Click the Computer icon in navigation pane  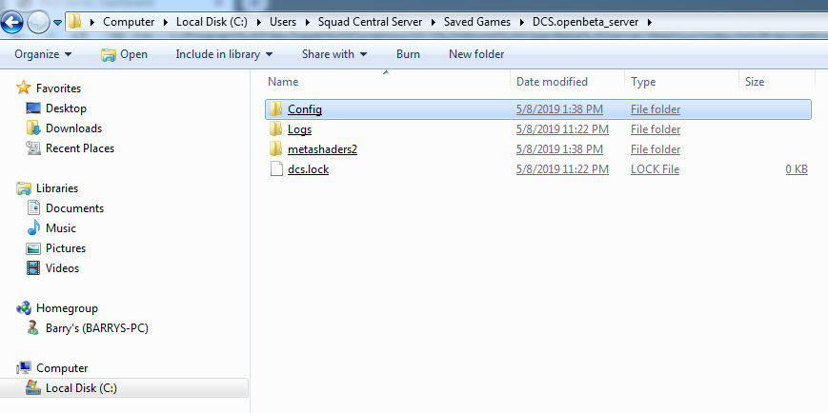point(24,367)
